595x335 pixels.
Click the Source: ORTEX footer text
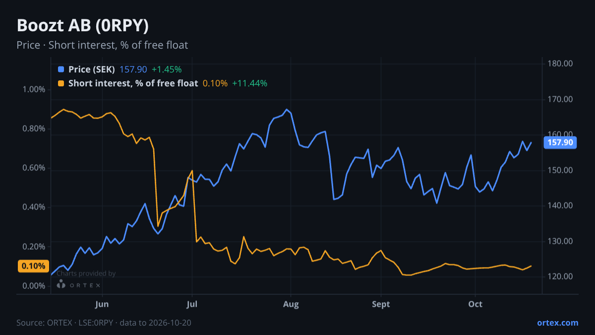tap(104, 323)
